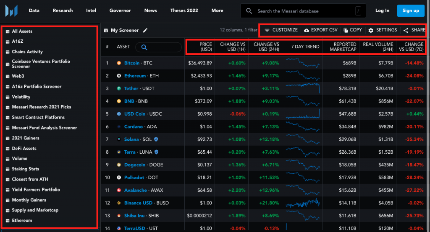Click Solana's verified shield badge
The height and width of the screenshot is (232, 430).
click(156, 139)
